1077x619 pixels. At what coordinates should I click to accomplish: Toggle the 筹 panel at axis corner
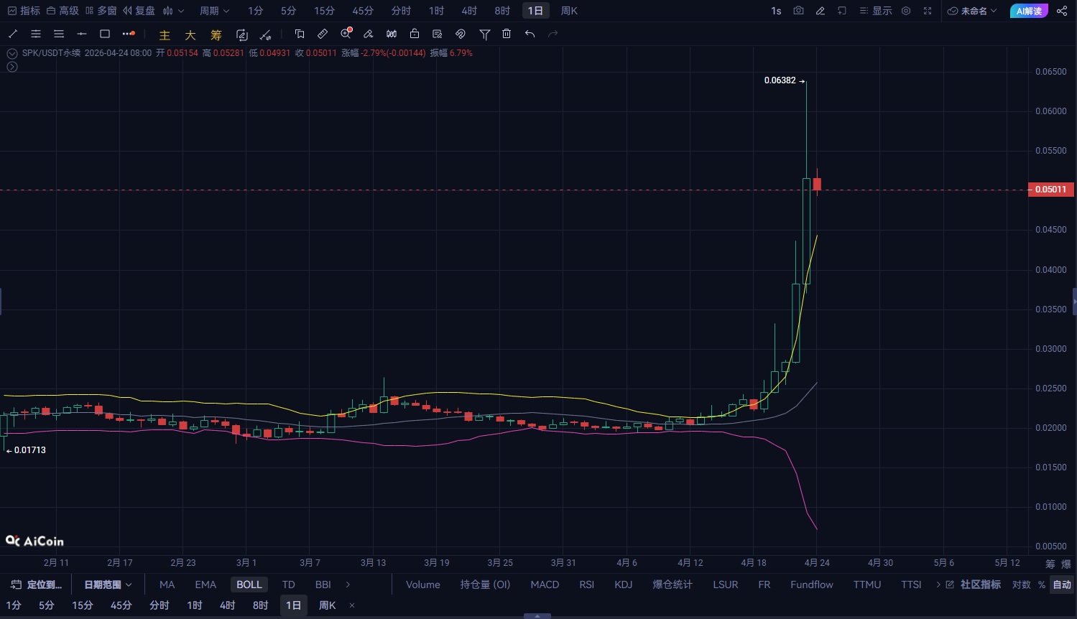[x=1050, y=563]
